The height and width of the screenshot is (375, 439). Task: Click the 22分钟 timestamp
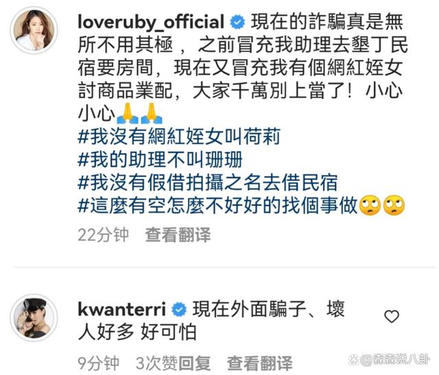pyautogui.click(x=103, y=234)
